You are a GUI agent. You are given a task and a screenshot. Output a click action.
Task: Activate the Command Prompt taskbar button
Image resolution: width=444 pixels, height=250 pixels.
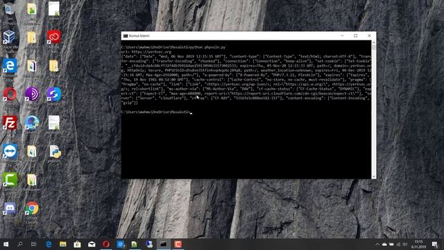(164, 244)
